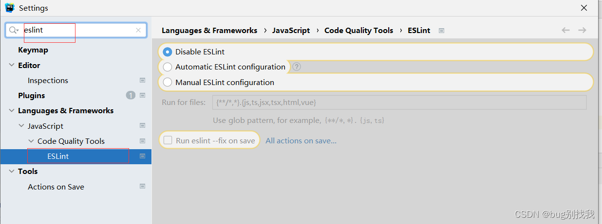602x224 pixels.
Task: Select JavaScript in the settings tree
Action: pyautogui.click(x=45, y=126)
